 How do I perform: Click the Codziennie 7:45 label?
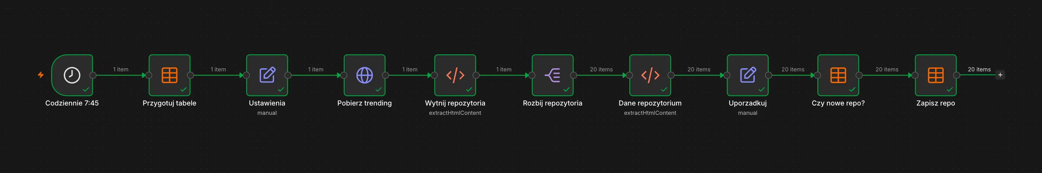(x=72, y=103)
